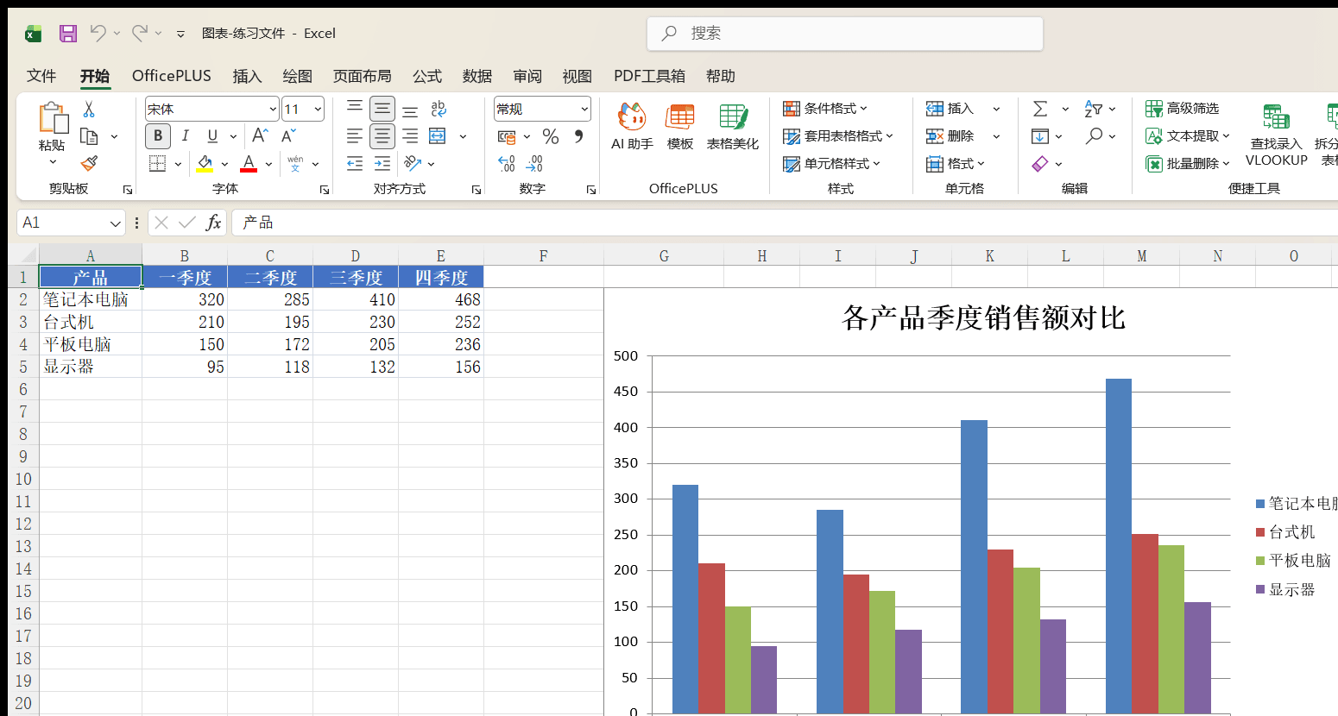Open the Customize Quick Access Toolbar dropdown
Screen dimensions: 1338x716
[x=180, y=34]
